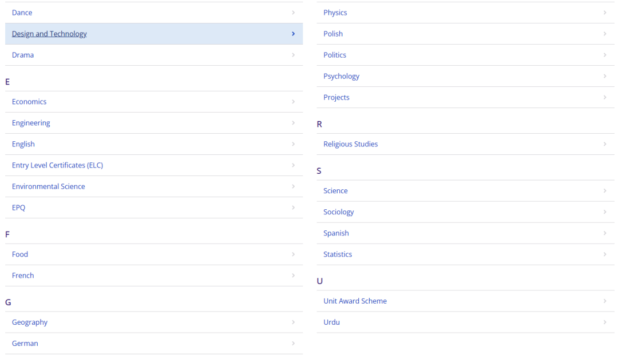This screenshot has height=355, width=618.
Task: Click the arrow icon beside Geography
Action: (293, 322)
